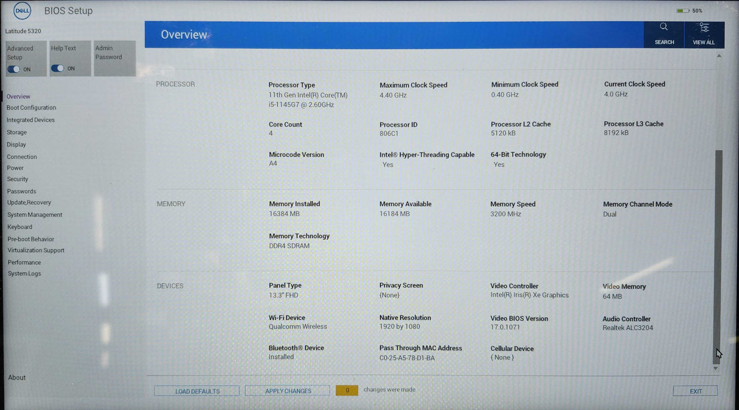The width and height of the screenshot is (739, 410).
Task: Open Boot Configuration section
Action: click(x=32, y=108)
